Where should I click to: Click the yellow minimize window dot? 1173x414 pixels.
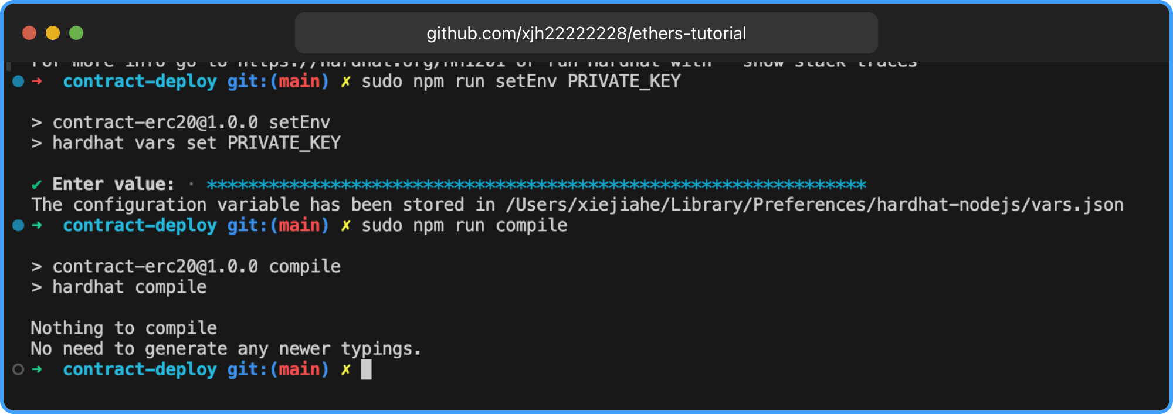coord(53,33)
